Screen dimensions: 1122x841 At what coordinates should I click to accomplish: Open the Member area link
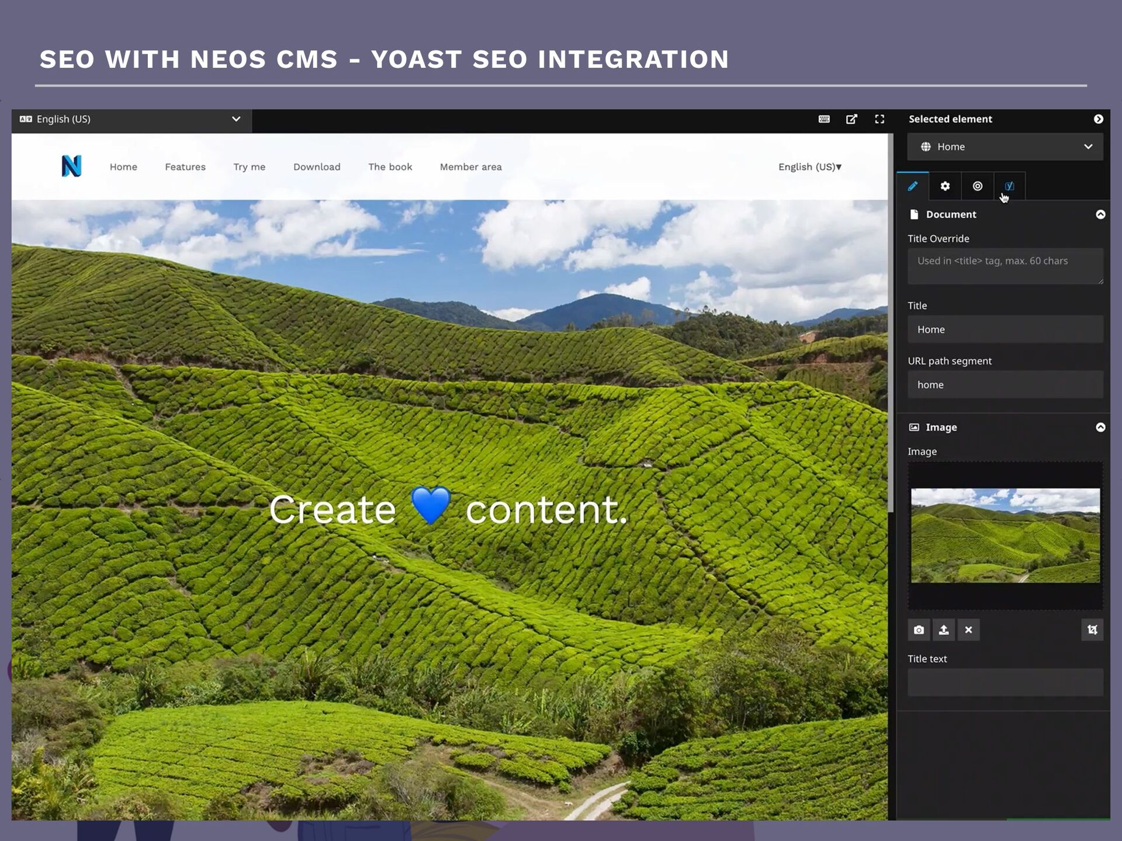(471, 167)
